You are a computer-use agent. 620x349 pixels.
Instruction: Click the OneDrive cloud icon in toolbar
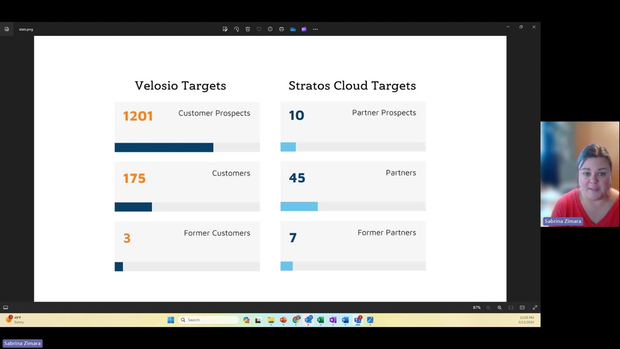point(293,29)
